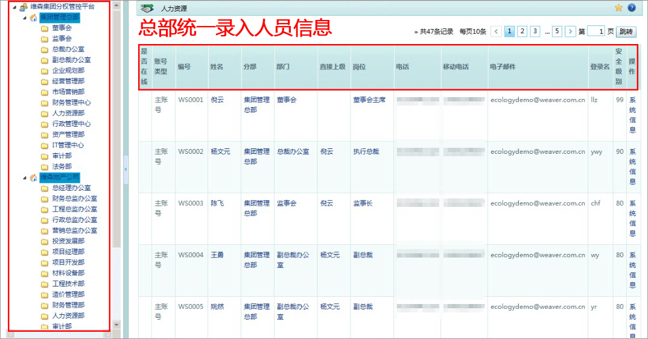This screenshot has height=339, width=648.
Task: Click the 跳转 jump button
Action: (627, 31)
